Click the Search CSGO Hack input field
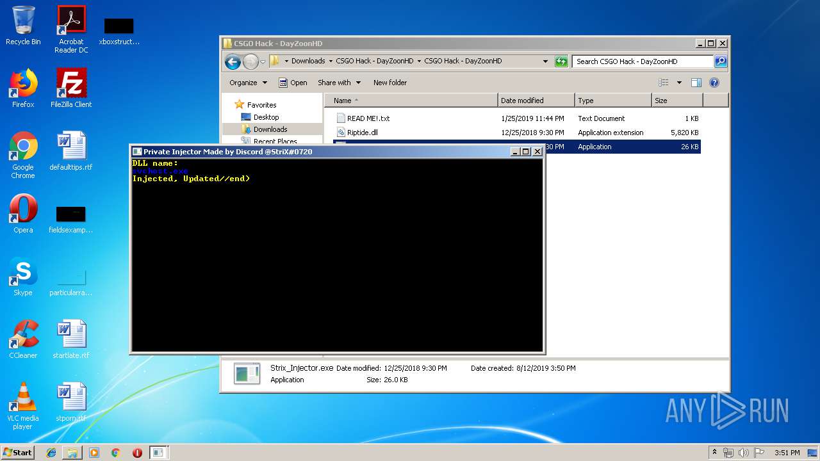Screen dimensions: 820x461 [643, 61]
